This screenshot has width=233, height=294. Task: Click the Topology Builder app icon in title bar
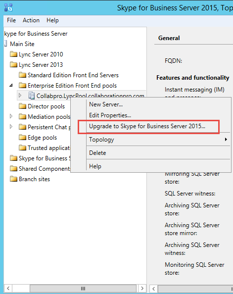tap(8, 7)
